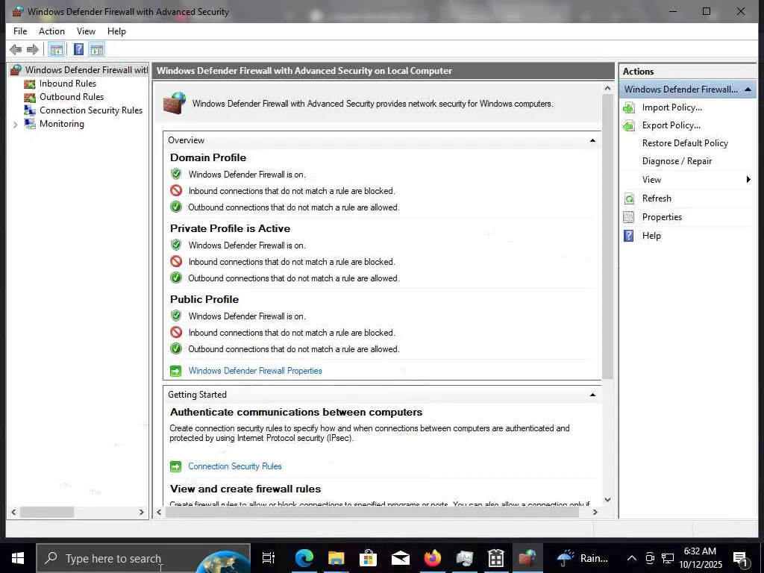This screenshot has width=764, height=573.
Task: Click the Help question-mark toolbar icon
Action: coord(78,49)
